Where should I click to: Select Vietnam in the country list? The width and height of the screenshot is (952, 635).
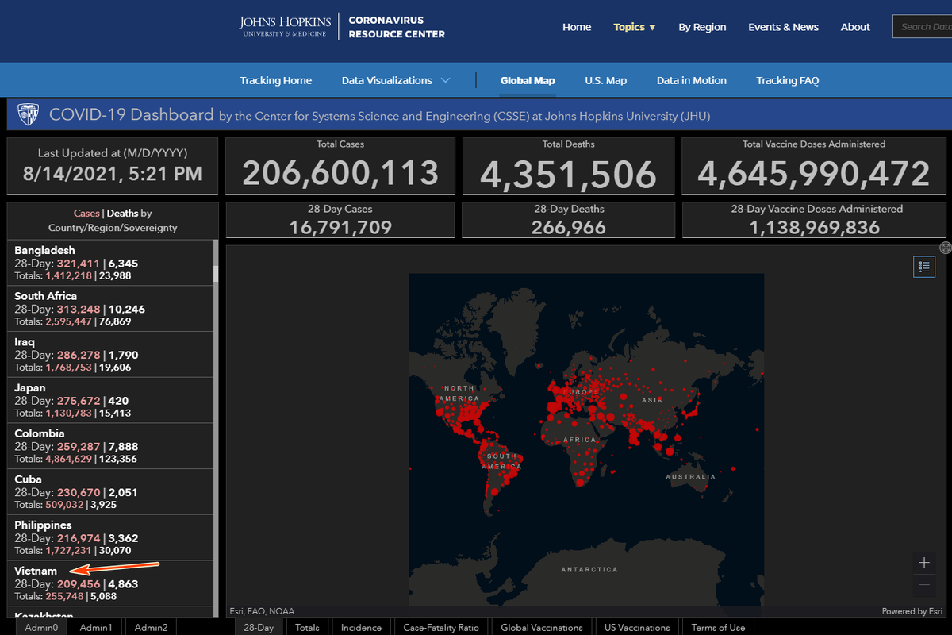[x=110, y=583]
